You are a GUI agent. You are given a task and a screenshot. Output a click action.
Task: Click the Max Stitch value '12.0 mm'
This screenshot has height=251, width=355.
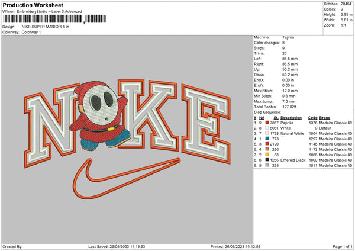click(291, 91)
